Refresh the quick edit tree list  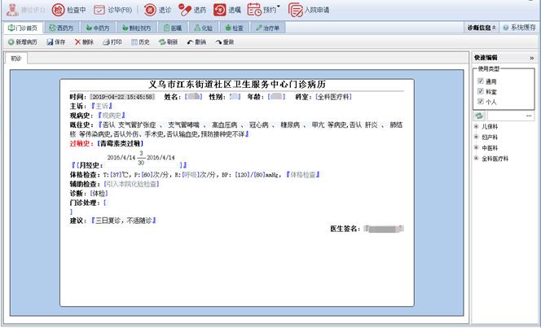pyautogui.click(x=480, y=116)
